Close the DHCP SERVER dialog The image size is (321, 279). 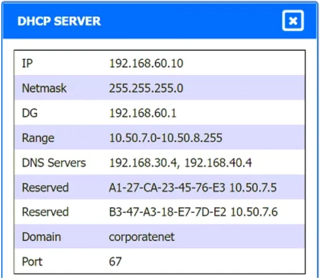(293, 20)
